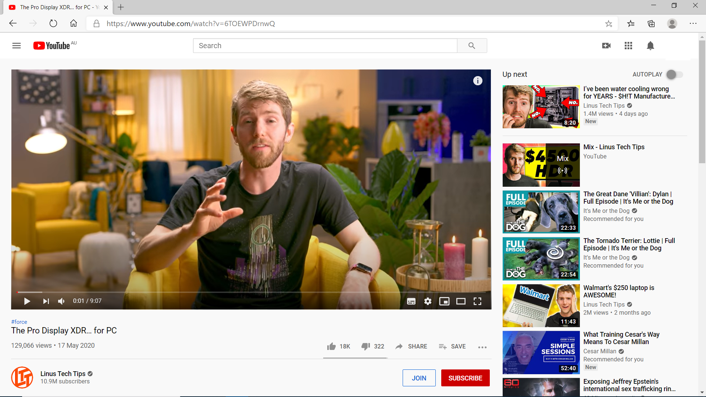Viewport: 706px width, 397px height.
Task: Click the JOIN button
Action: click(419, 378)
